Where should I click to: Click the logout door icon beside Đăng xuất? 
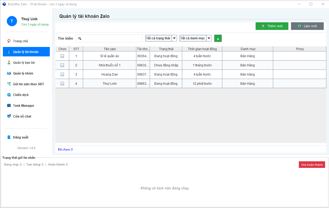[9, 137]
